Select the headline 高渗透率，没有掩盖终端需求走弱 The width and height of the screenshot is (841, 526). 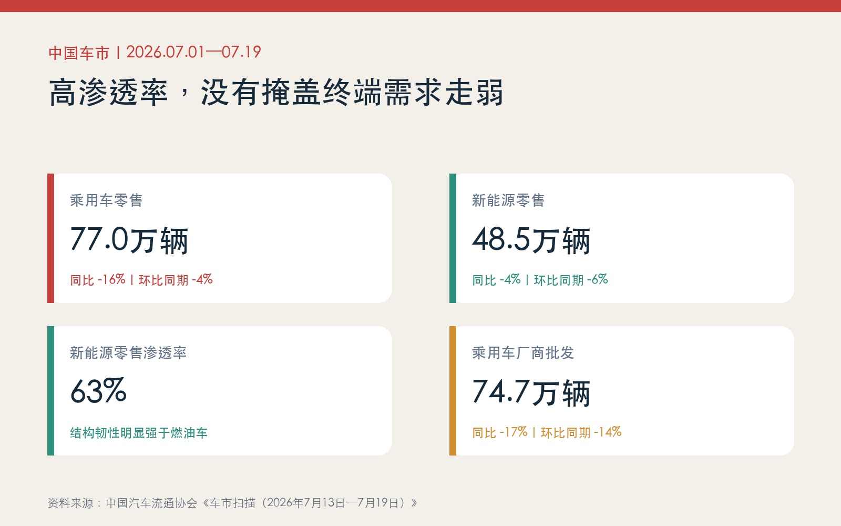276,93
